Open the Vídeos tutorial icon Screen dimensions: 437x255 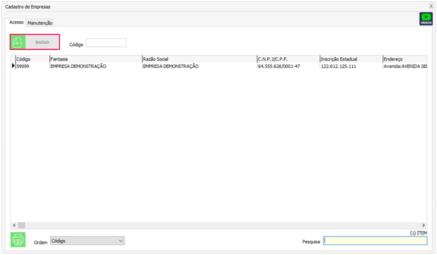pos(425,18)
